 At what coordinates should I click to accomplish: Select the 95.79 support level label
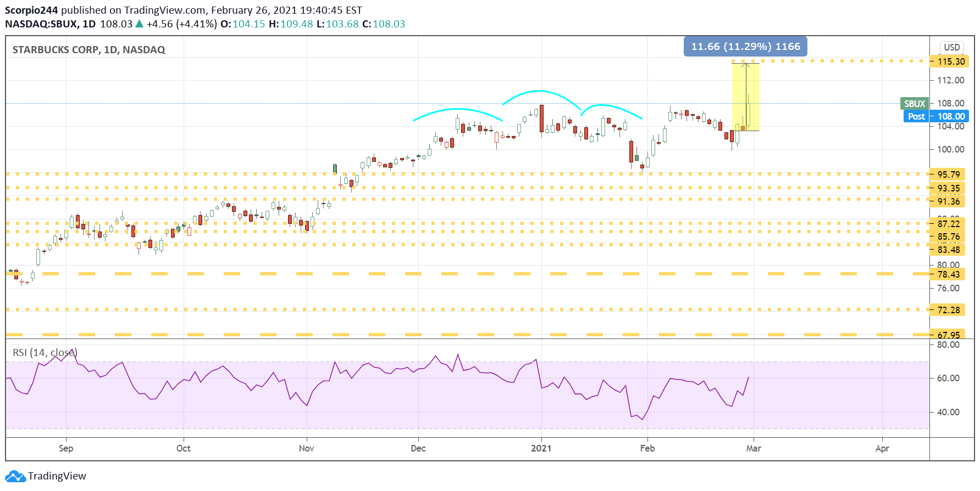tap(949, 174)
